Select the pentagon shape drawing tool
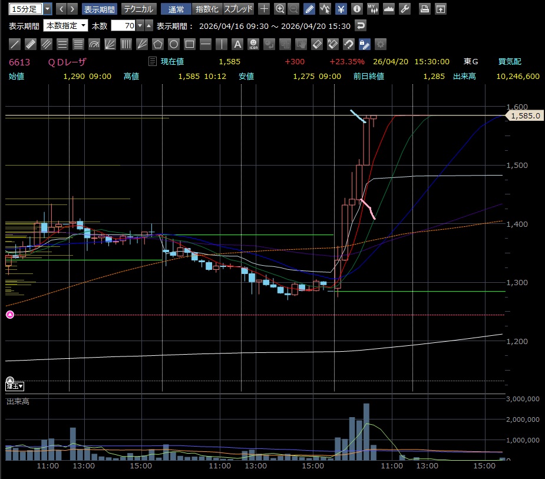Screen dimensions: 545x479 click(x=158, y=44)
